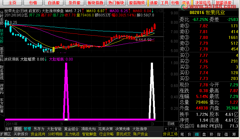Open the 板块指数 sector index button
This screenshot has height=139, width=240.
95,3
